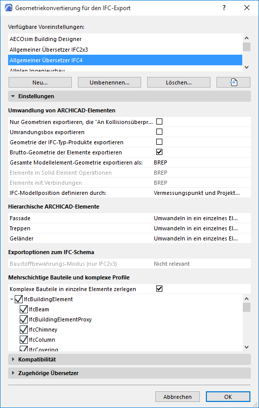
Task: Select preset 'AECOsim Building Designer'
Action: point(125,39)
